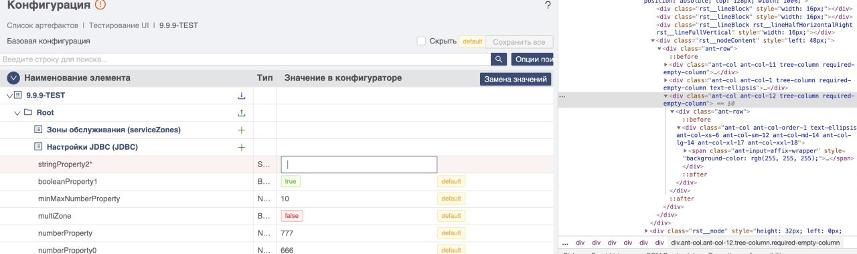Open help via the question mark icon
This screenshot has width=857, height=254.
click(548, 5)
